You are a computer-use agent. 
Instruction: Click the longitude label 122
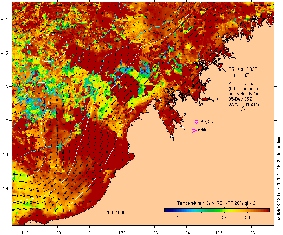[x=122, y=233]
